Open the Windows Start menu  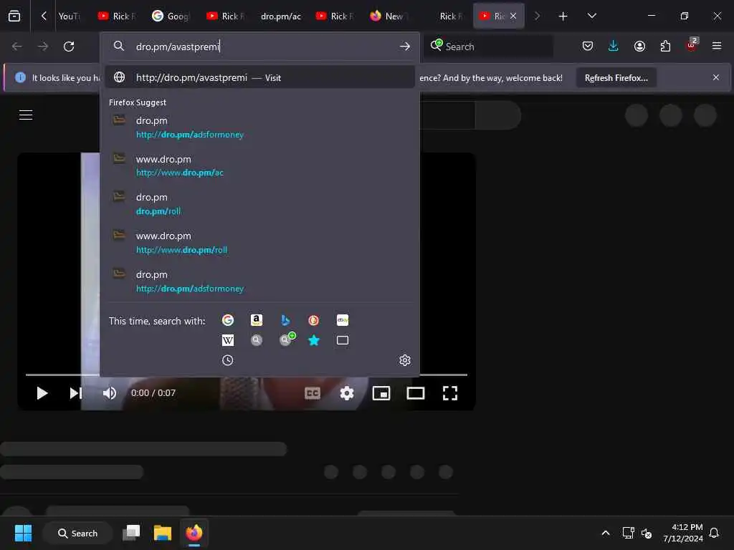coord(23,533)
